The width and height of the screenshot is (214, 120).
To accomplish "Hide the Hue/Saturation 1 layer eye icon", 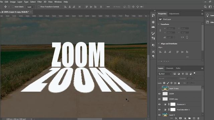I will 159,110.
